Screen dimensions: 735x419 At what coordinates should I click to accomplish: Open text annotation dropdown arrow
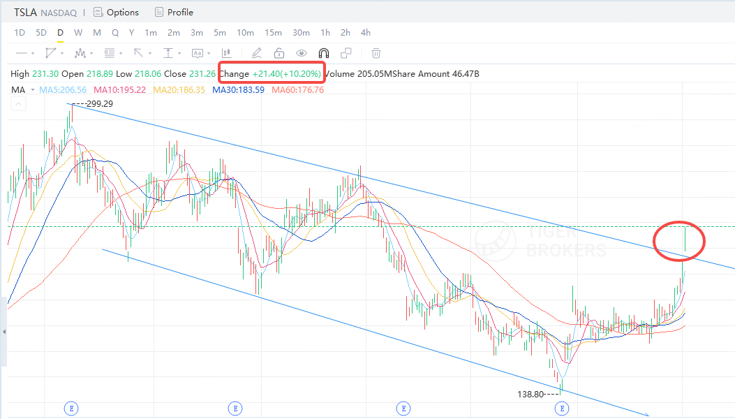(209, 54)
